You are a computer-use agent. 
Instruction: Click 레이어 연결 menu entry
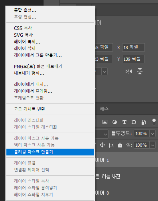point(50,163)
